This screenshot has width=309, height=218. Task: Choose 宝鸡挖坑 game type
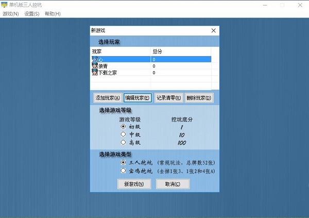click(123, 171)
